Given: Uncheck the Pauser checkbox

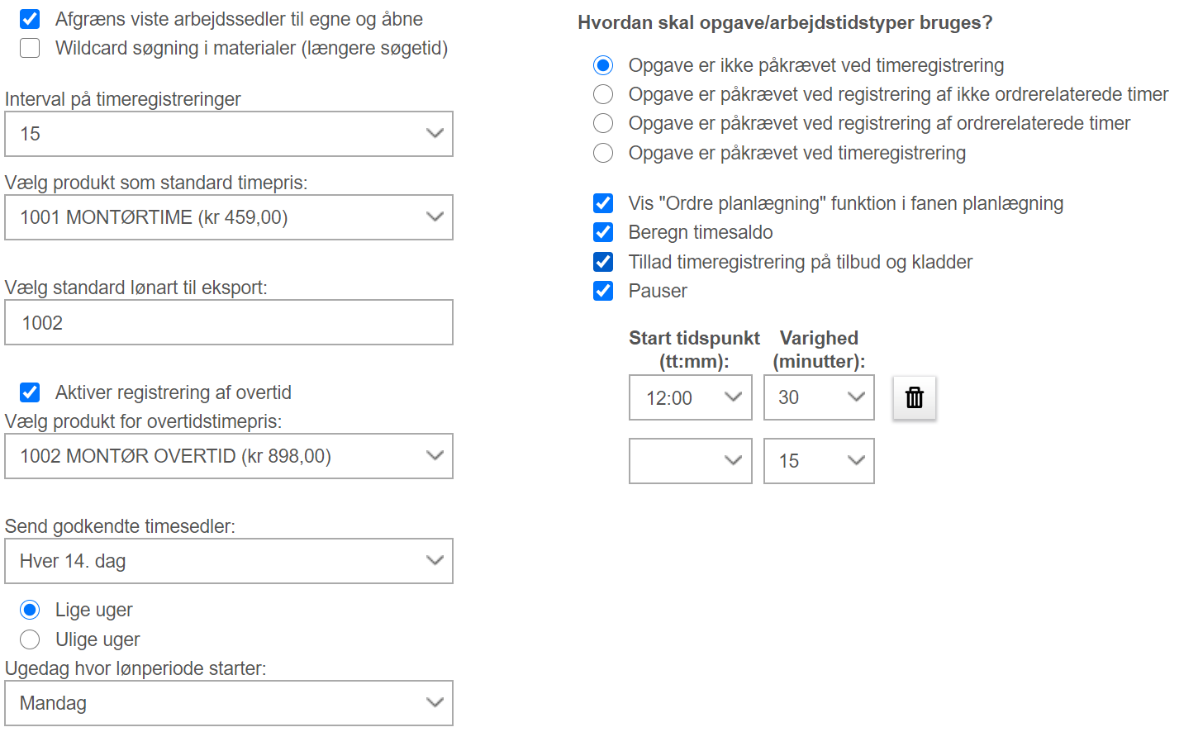Looking at the screenshot, I should (603, 291).
